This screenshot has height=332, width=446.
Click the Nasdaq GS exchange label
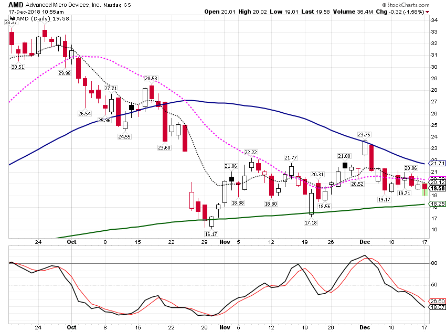[x=117, y=5]
